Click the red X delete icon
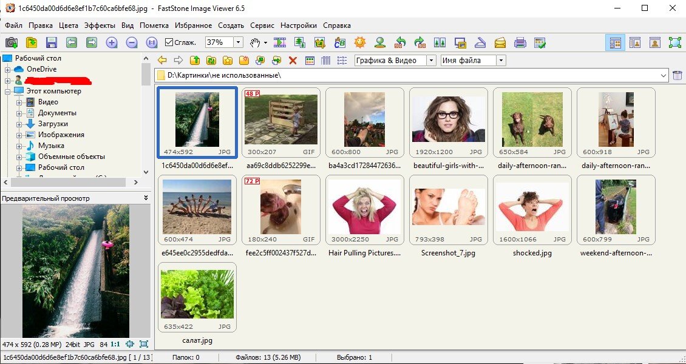Image resolution: width=686 pixels, height=364 pixels. [293, 60]
